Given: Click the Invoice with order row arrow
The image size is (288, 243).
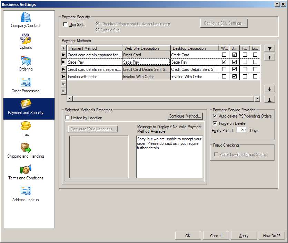Looking at the screenshot, I should pos(63,77).
